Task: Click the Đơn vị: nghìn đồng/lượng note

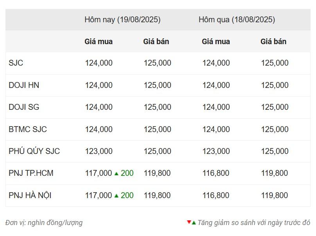Action: (44, 223)
